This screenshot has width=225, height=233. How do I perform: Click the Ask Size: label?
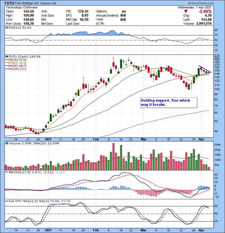[x=48, y=15]
